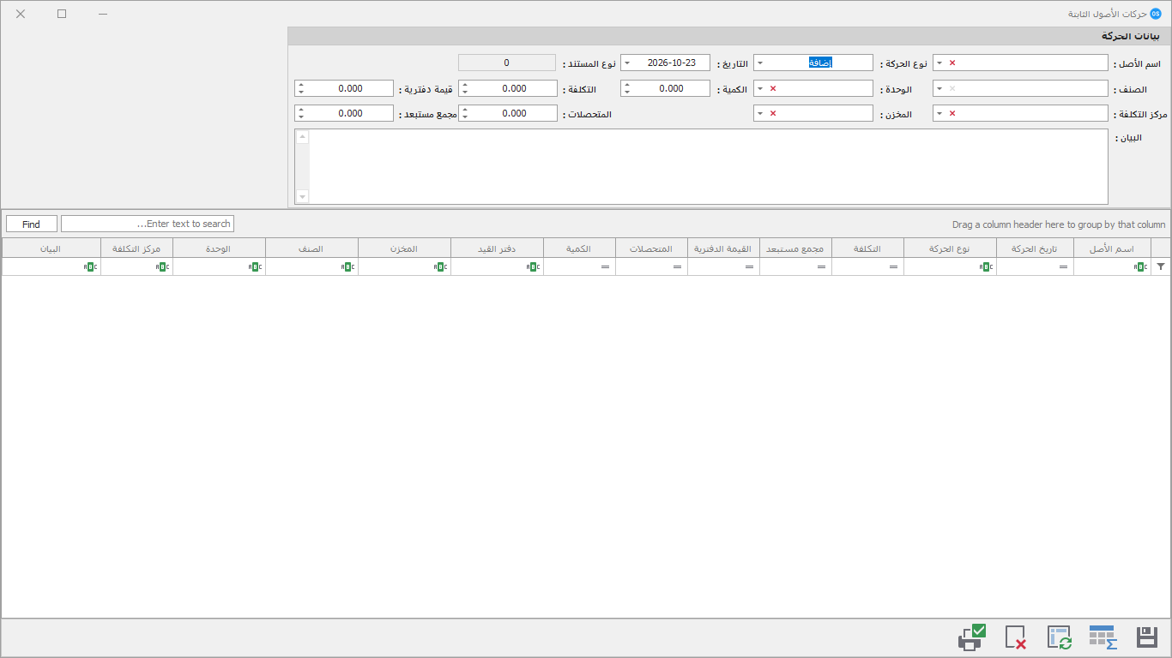Open the المخزن dropdown arrow
This screenshot has height=658, width=1172.
click(760, 113)
